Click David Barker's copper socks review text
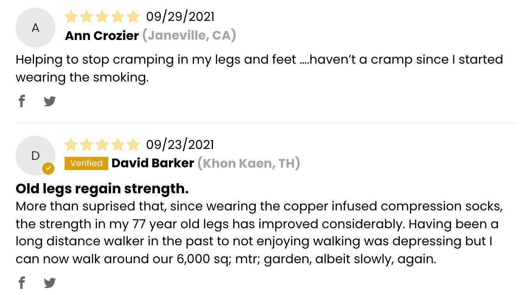 [259, 232]
